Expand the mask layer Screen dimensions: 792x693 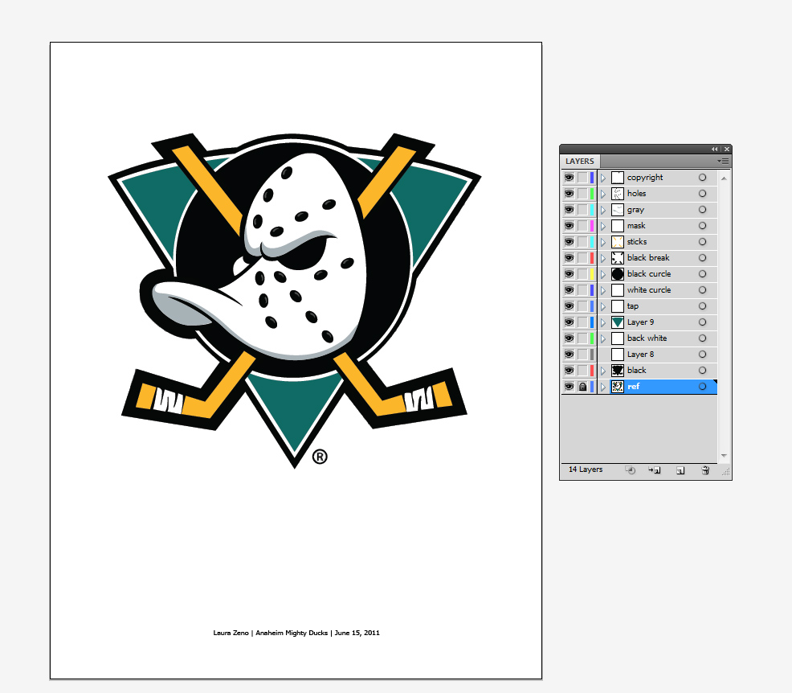(x=604, y=225)
